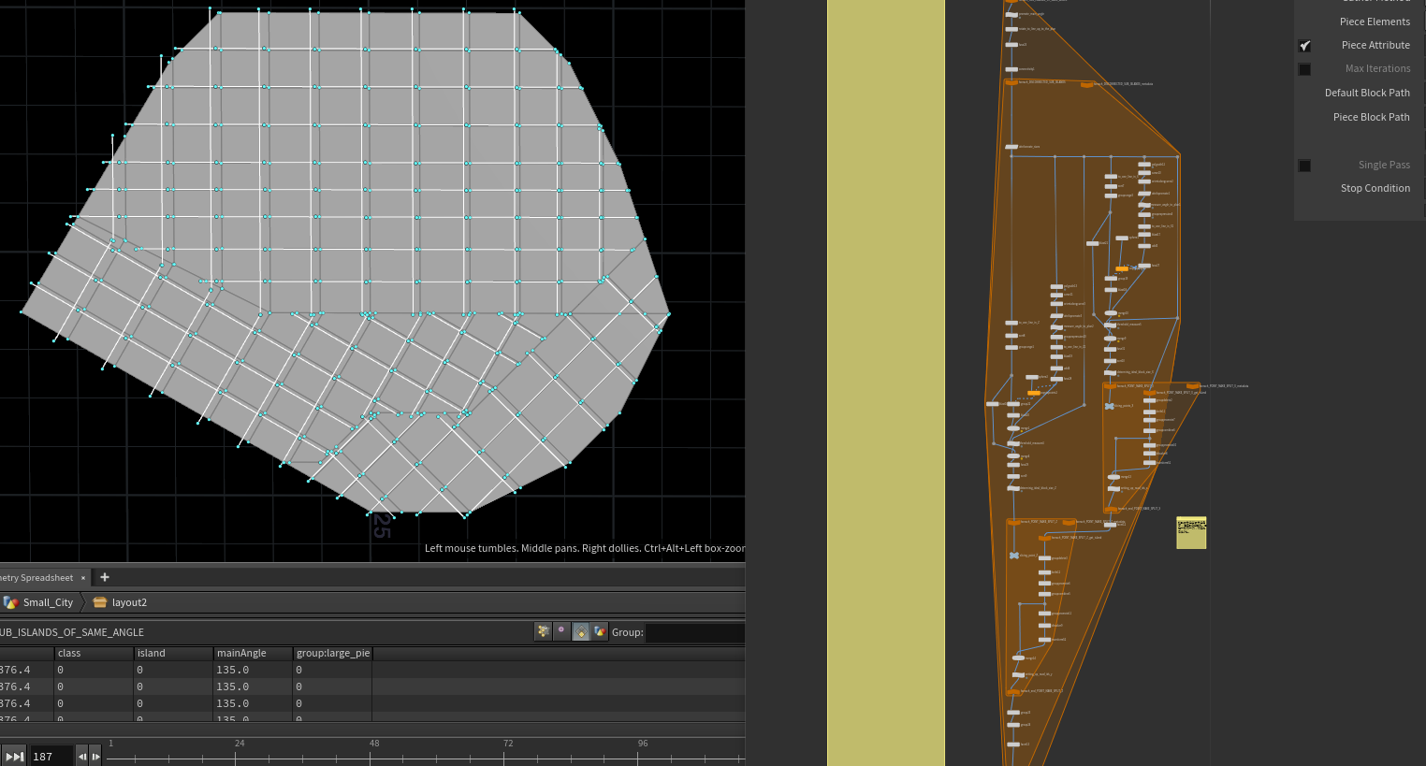Jump to the last frame
This screenshot has width=1426, height=766.
tap(14, 756)
